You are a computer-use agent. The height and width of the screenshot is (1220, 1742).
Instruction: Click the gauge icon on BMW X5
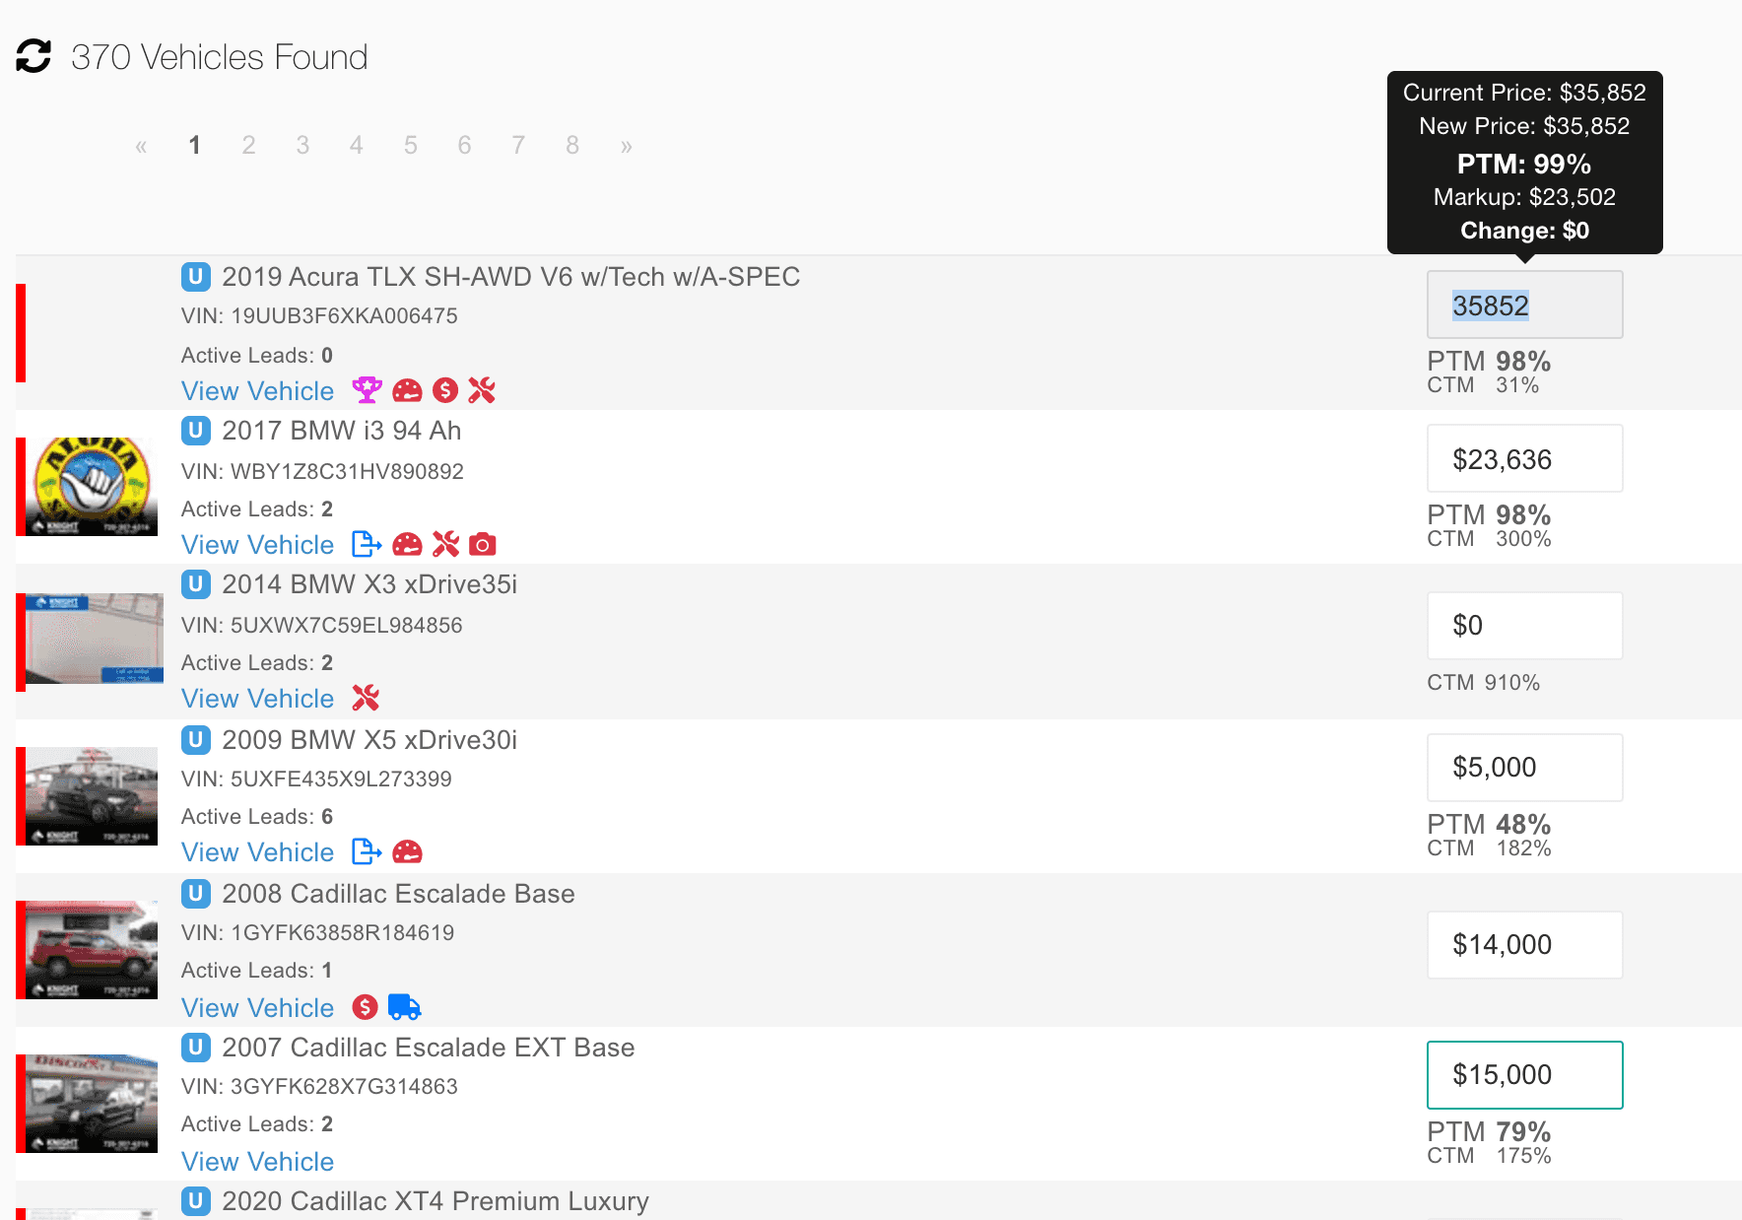click(407, 851)
